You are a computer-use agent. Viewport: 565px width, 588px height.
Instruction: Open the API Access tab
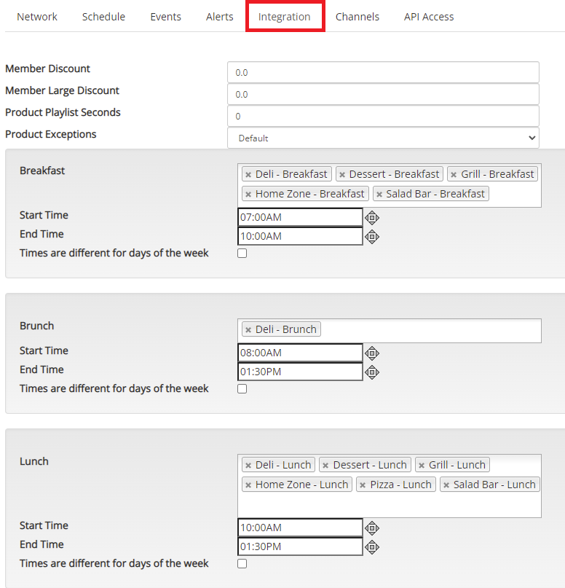coord(429,17)
